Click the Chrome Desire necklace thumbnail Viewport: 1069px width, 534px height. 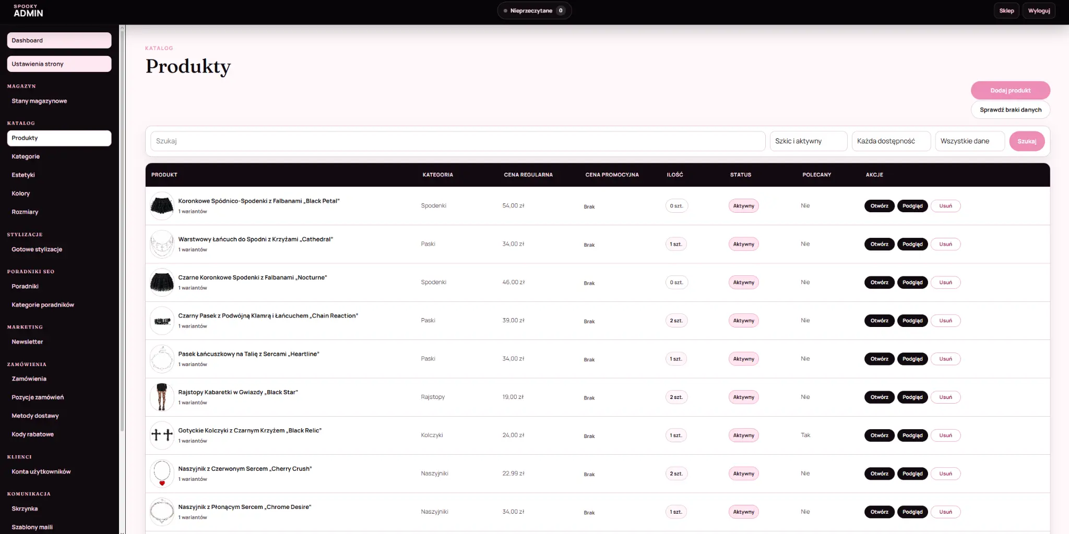(x=162, y=512)
